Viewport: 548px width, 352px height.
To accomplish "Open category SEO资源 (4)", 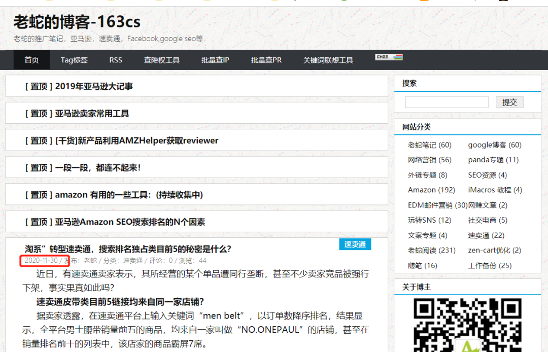I will [487, 175].
